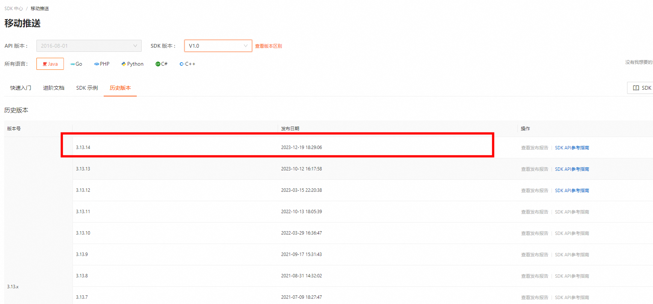Open the SDK button at right
Viewport: 653px width, 304px height.
(x=640, y=88)
